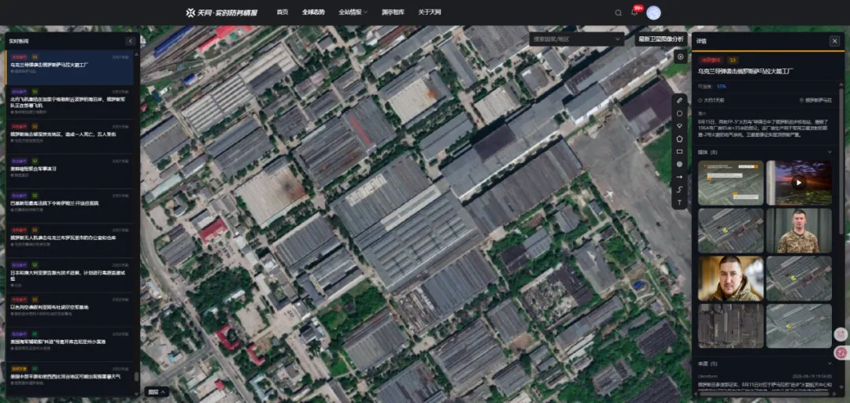Select news item about Ukrainian missile striking Samara plant

(69, 68)
